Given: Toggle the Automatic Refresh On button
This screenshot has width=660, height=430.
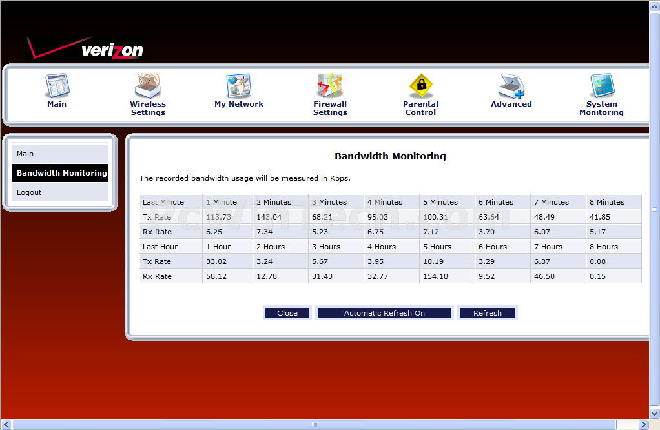Looking at the screenshot, I should point(384,313).
